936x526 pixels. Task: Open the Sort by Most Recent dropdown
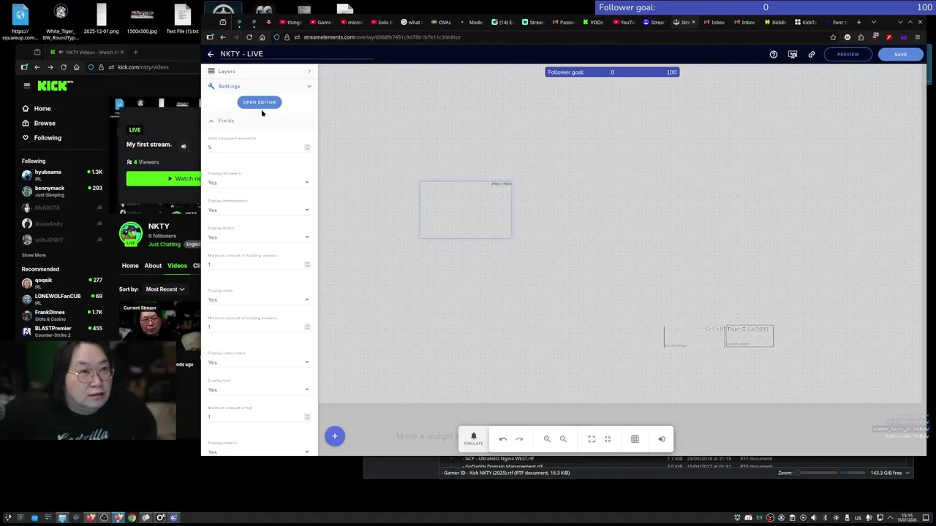click(165, 289)
